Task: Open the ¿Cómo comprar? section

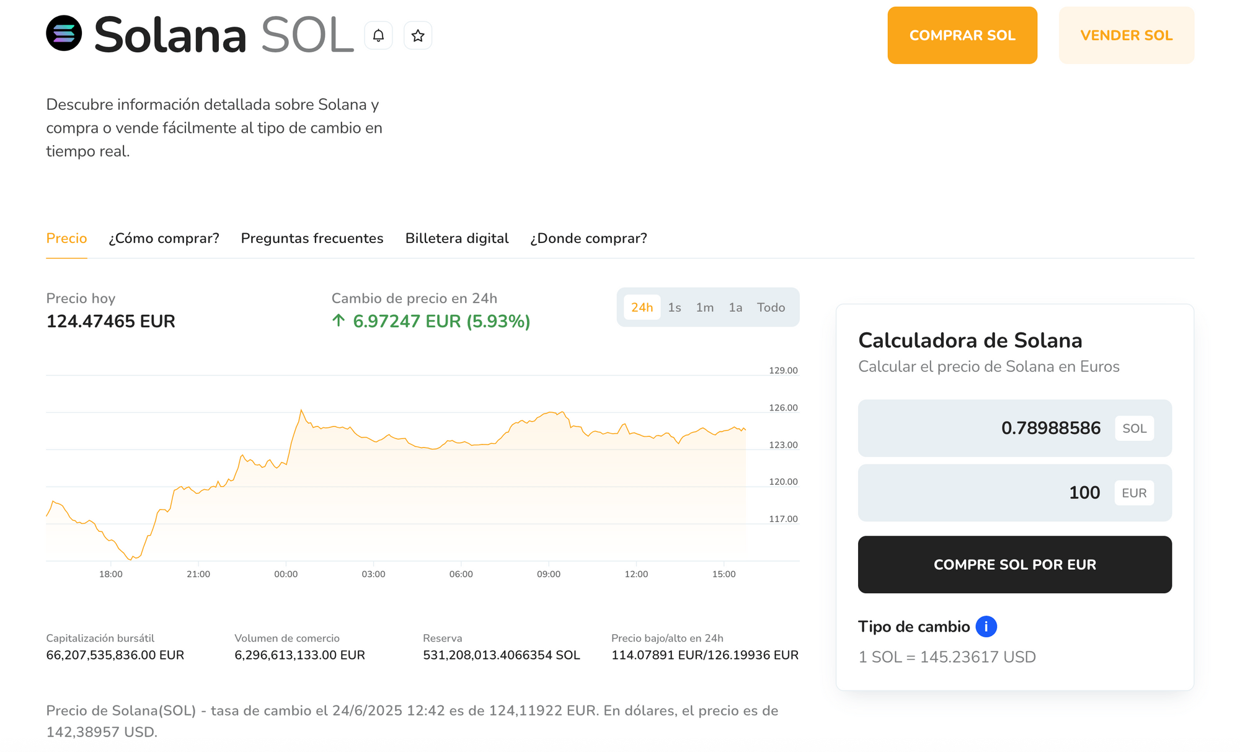Action: pyautogui.click(x=163, y=238)
